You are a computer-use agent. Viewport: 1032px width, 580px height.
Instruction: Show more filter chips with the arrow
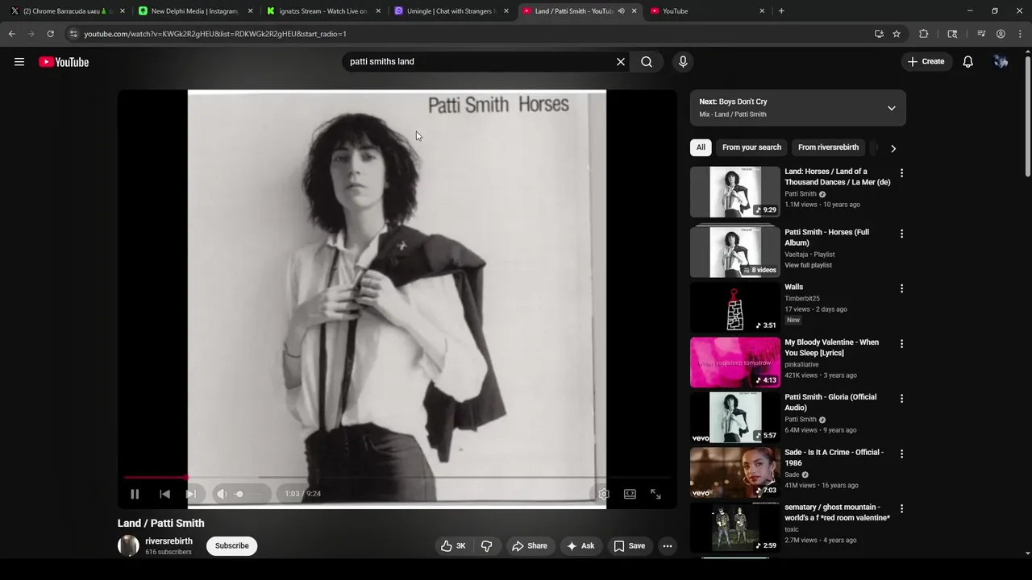pyautogui.click(x=893, y=148)
